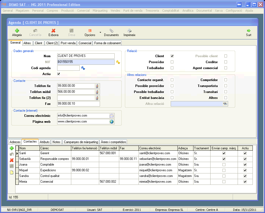Click phone icon in Telèfon mòbil field
Image resolution: width=265 pixels, height=213 pixels.
pyautogui.click(x=97, y=92)
